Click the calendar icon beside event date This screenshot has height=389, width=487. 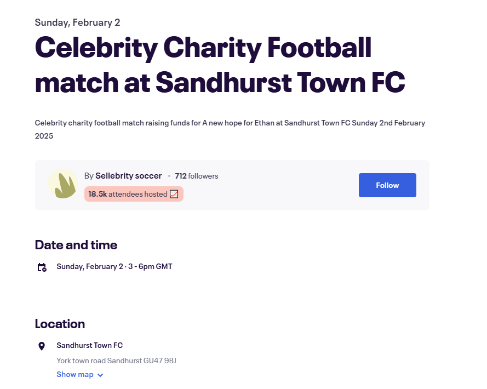[42, 267]
